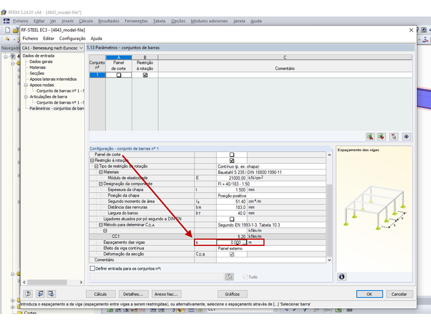Collapse the Materiais group

click(x=100, y=172)
